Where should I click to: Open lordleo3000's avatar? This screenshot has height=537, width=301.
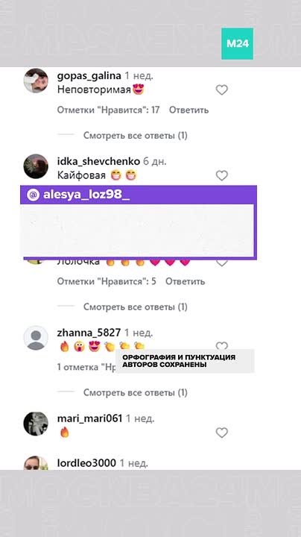pos(36,463)
